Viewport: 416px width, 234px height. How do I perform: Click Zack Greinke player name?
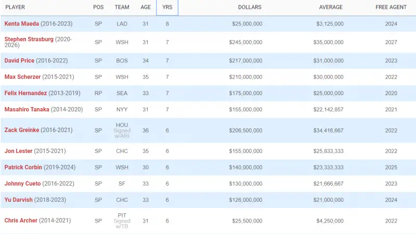coord(22,130)
